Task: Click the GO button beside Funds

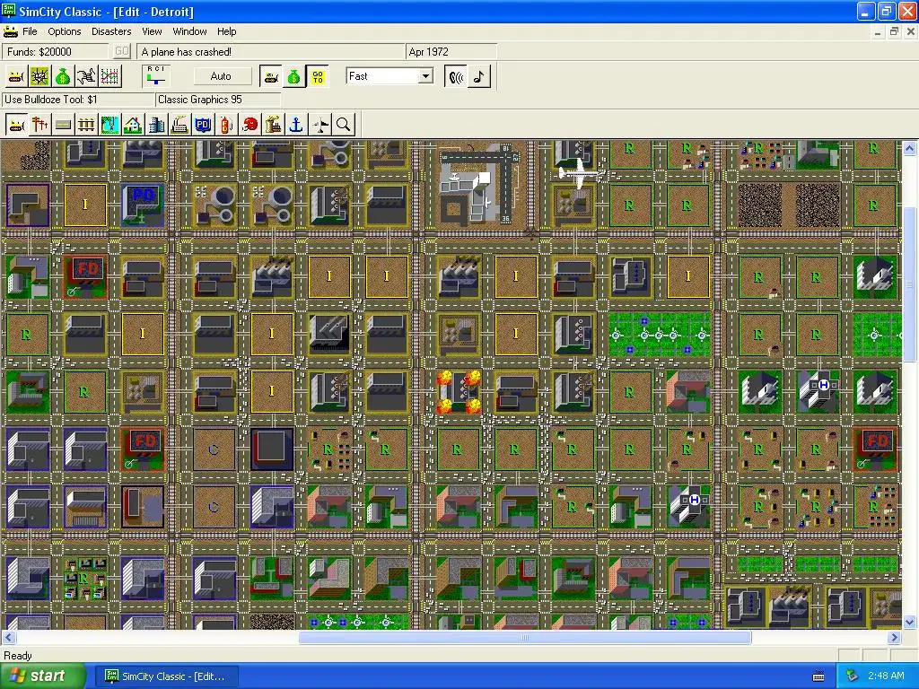Action: [121, 51]
